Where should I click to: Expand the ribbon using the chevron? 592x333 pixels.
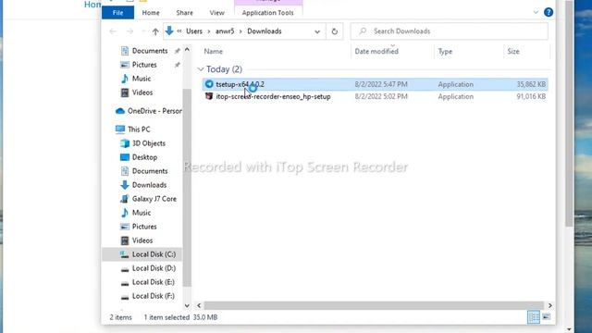click(x=536, y=12)
